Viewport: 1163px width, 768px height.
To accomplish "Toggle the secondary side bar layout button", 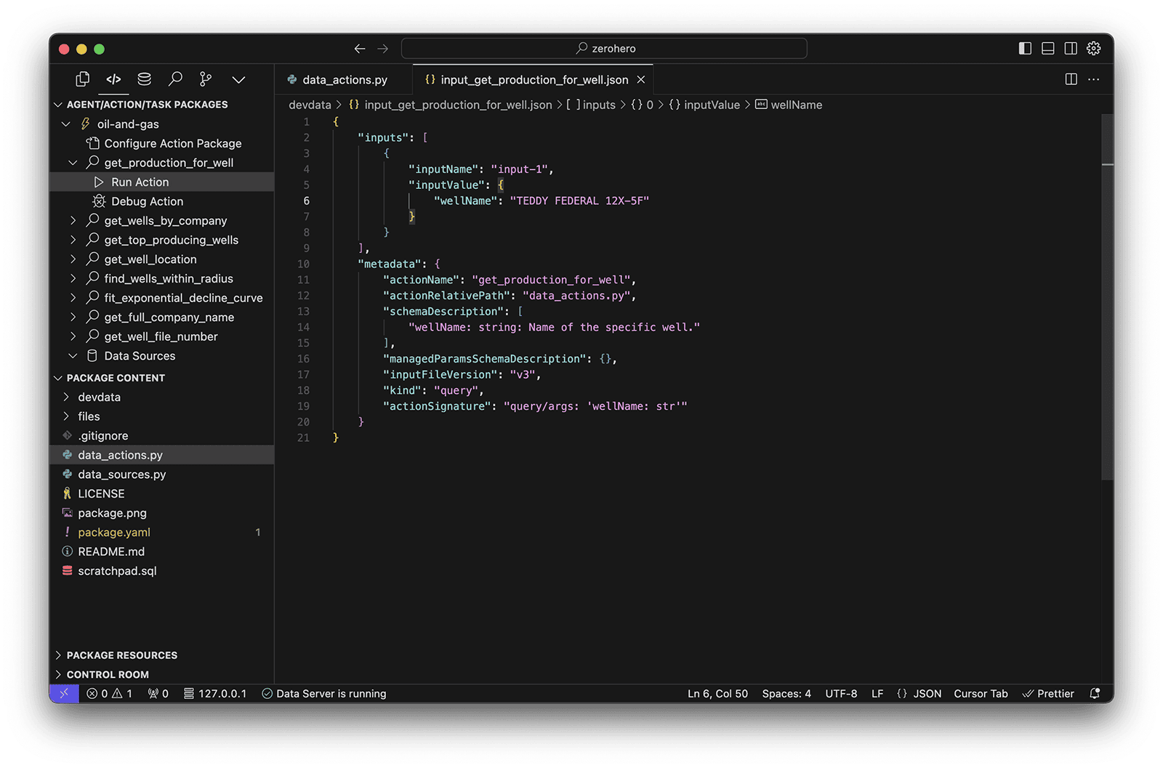I will tap(1071, 49).
